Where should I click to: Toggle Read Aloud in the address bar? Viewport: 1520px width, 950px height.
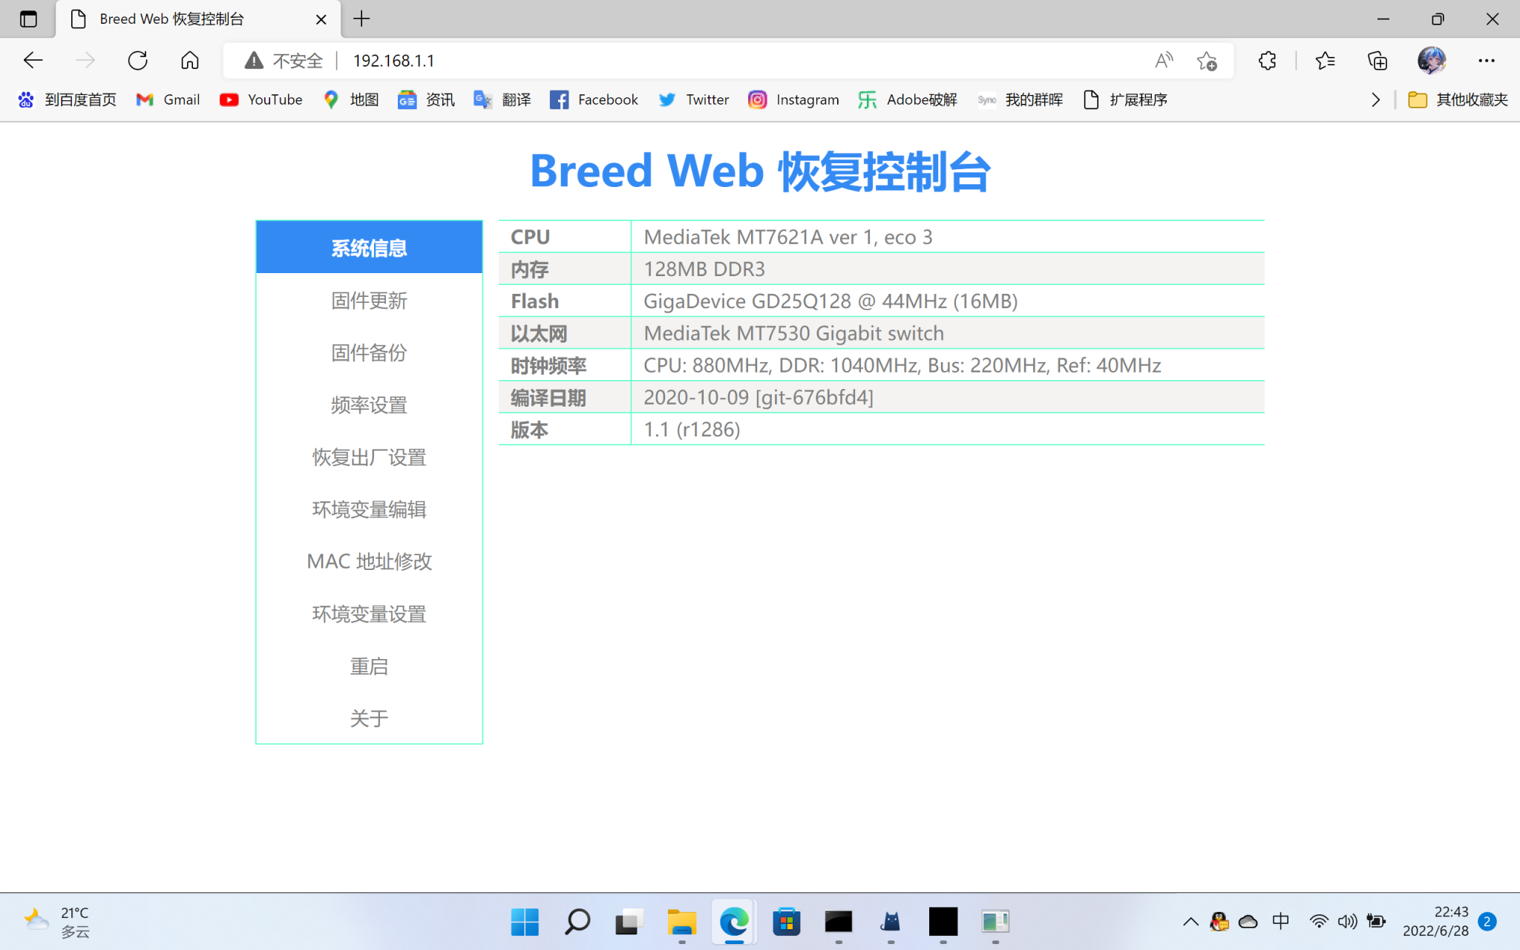(1164, 61)
